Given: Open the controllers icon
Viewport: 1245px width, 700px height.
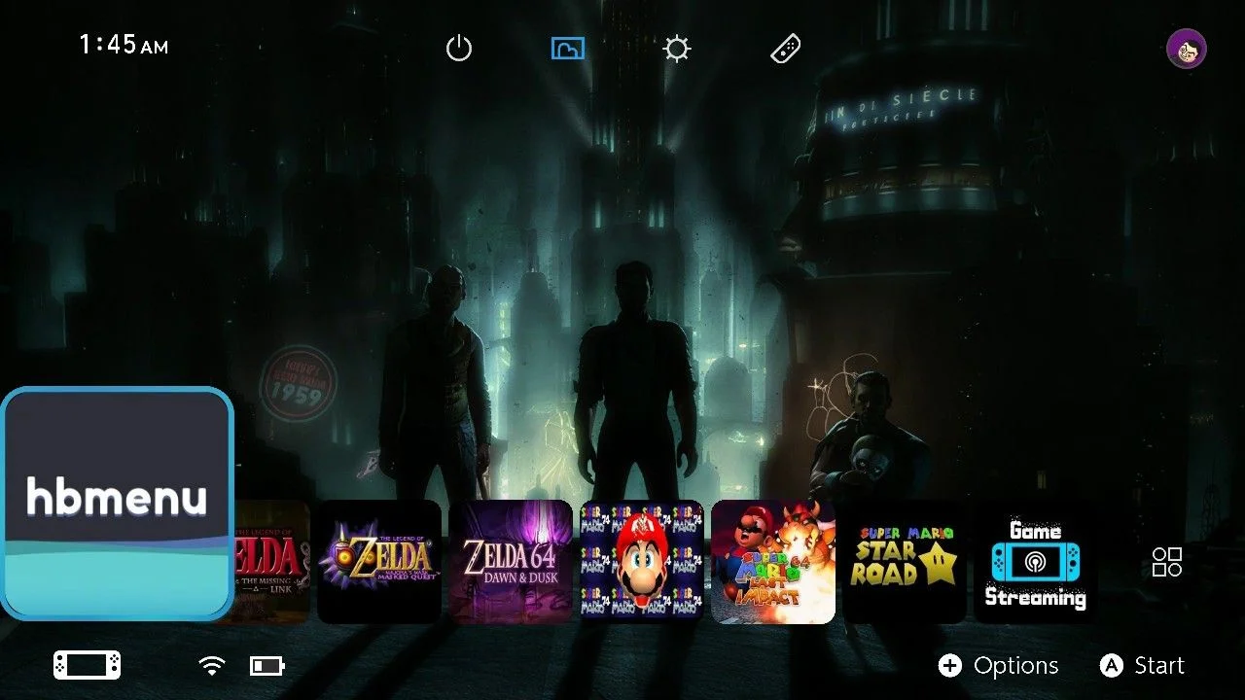Looking at the screenshot, I should coord(786,49).
